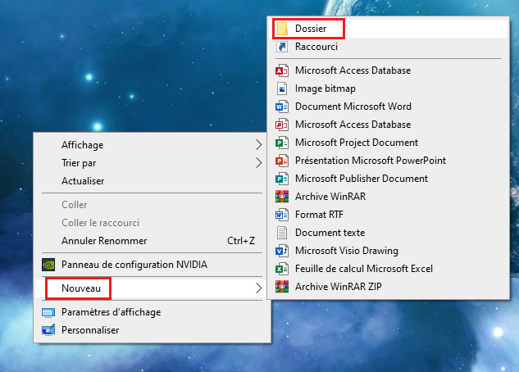Click the green NVIDIA control panel icon

click(48, 265)
